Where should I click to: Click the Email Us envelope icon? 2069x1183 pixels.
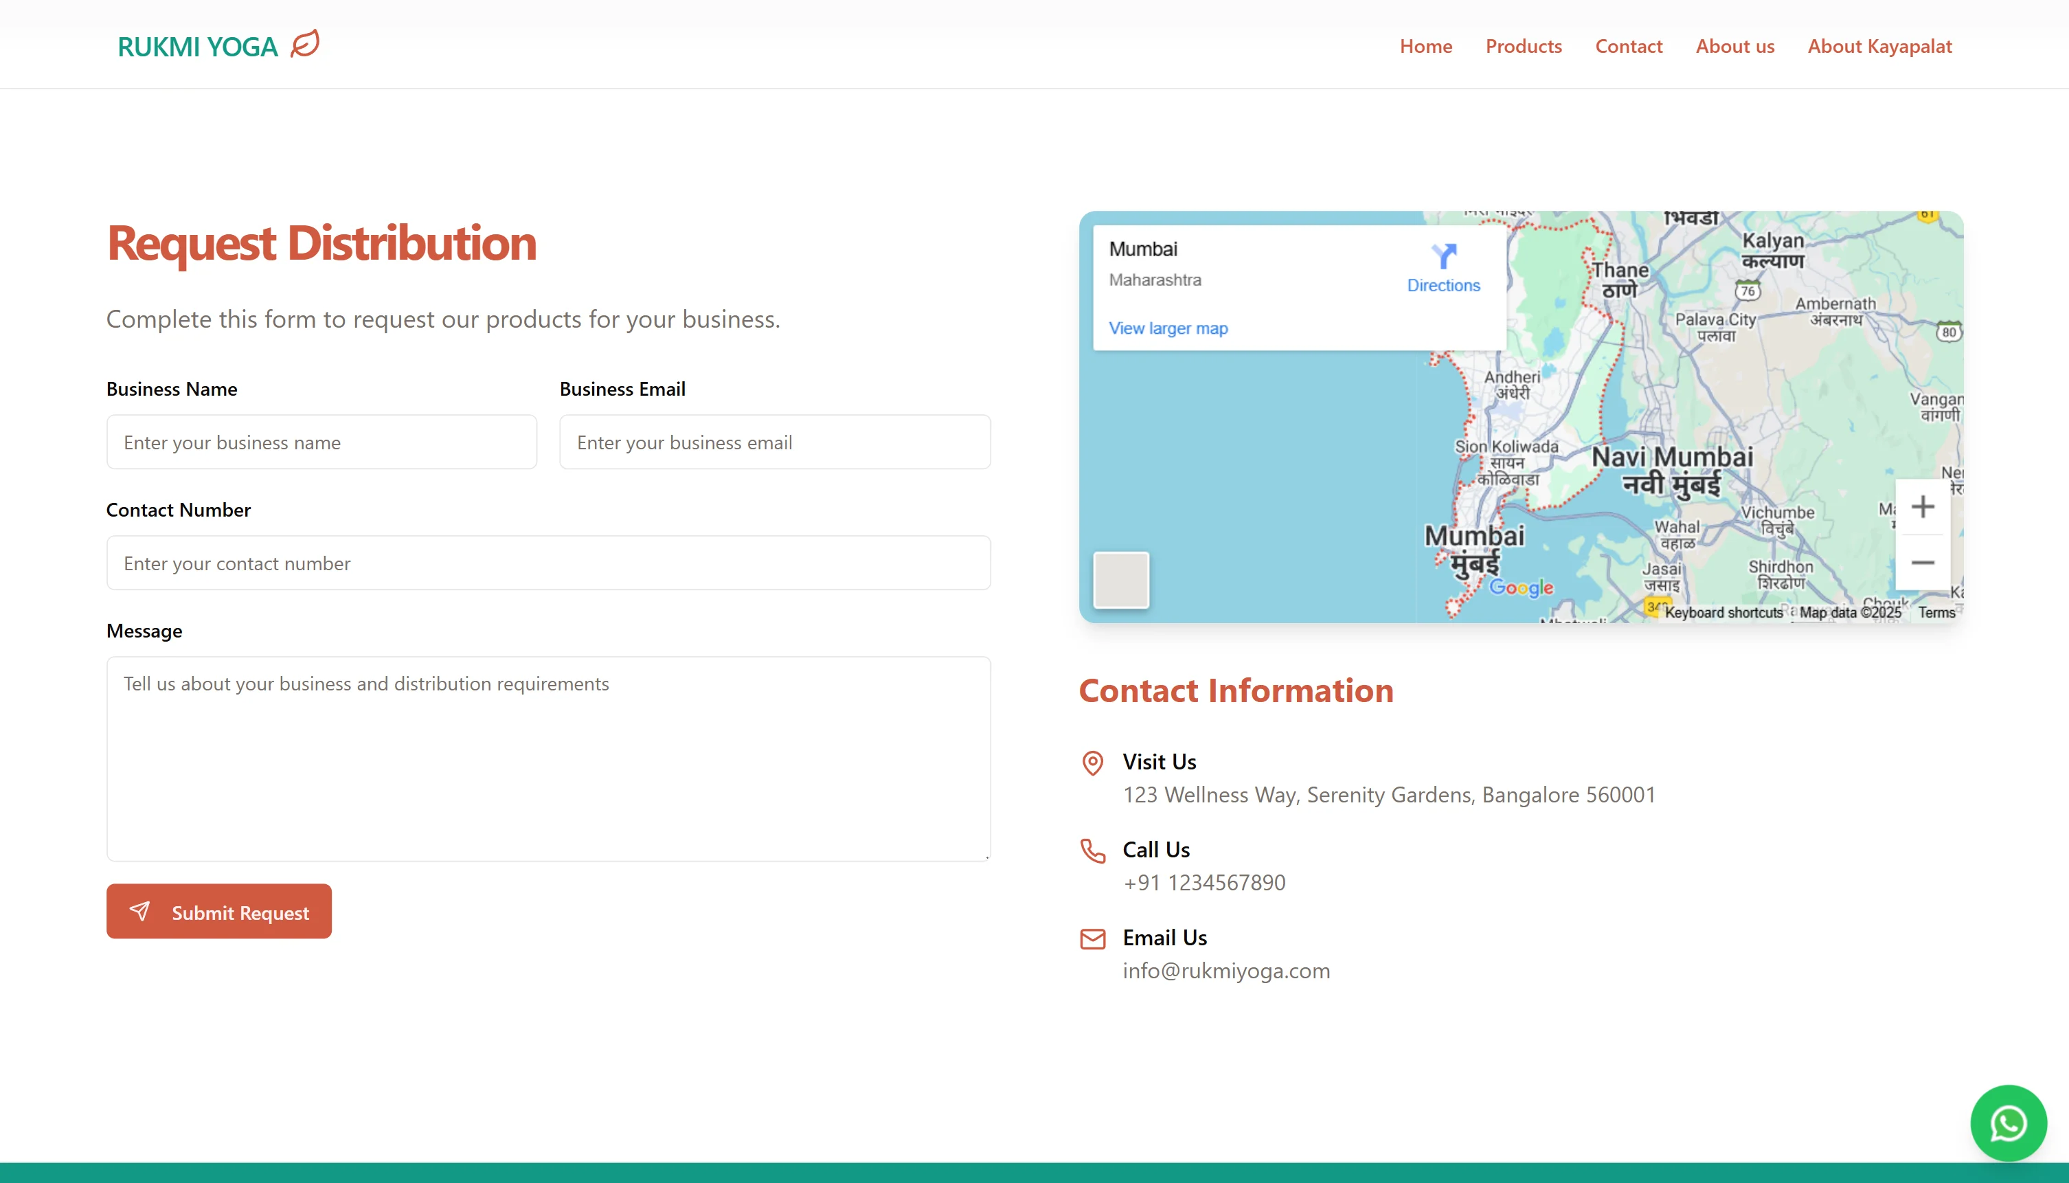tap(1093, 939)
